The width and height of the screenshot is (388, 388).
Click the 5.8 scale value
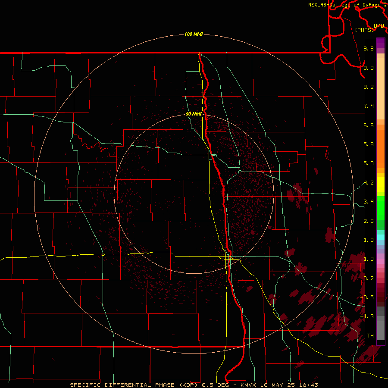pos(369,144)
